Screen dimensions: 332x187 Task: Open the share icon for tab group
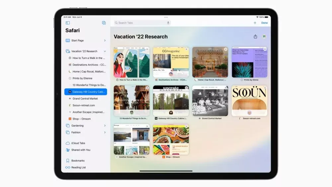point(255,37)
